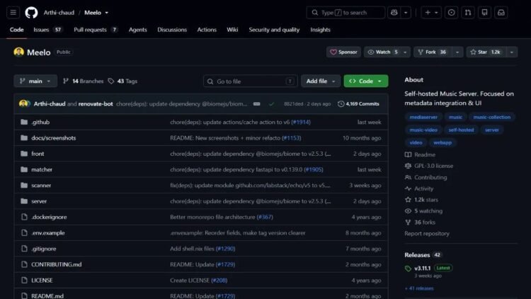The height and width of the screenshot is (299, 531).
Task: Switch to Security and quality tab
Action: 274,30
